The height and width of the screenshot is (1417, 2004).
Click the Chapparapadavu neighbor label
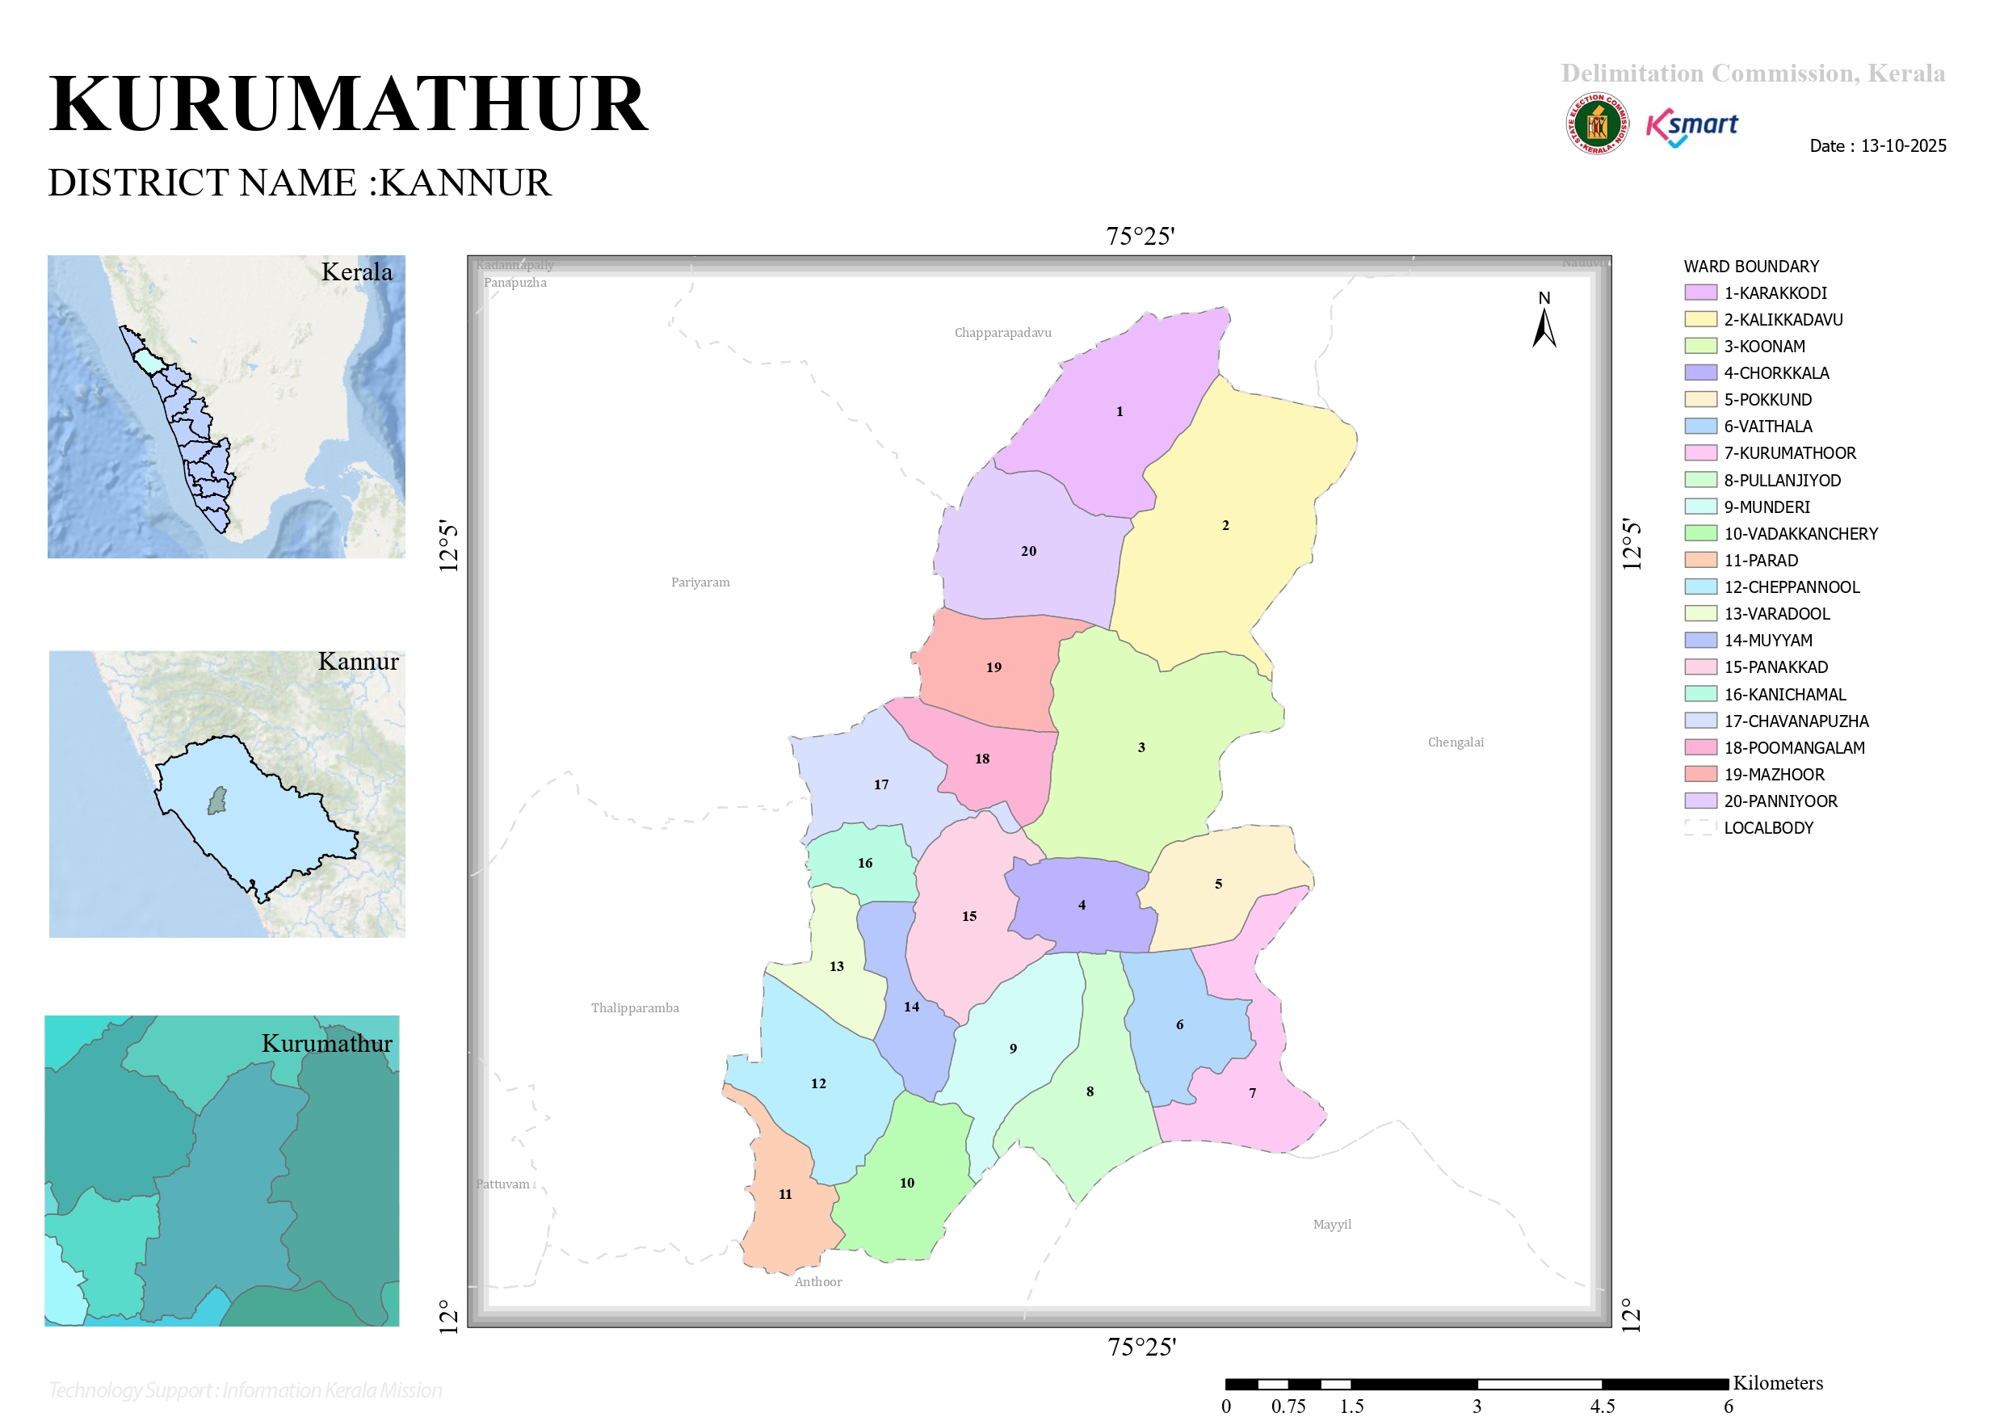(x=1003, y=333)
